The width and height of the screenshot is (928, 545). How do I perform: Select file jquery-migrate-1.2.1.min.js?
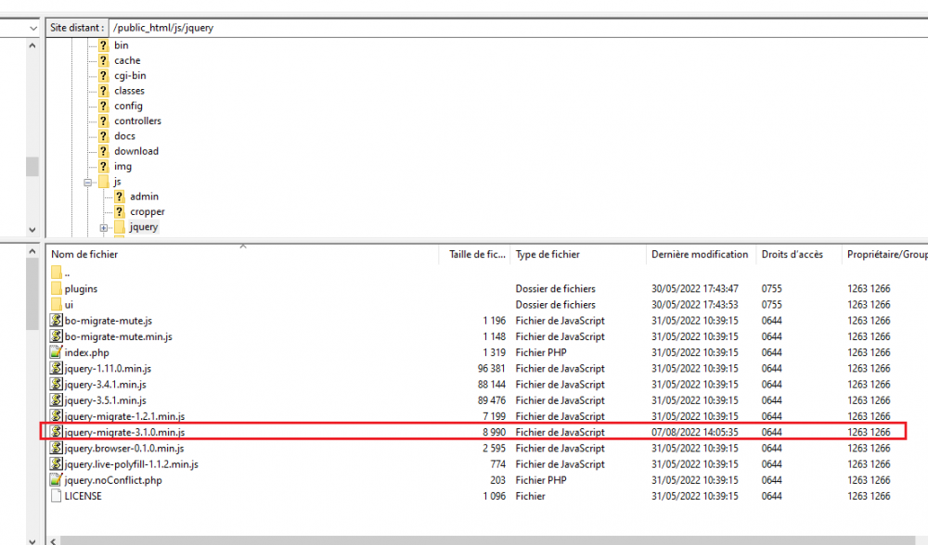(125, 416)
